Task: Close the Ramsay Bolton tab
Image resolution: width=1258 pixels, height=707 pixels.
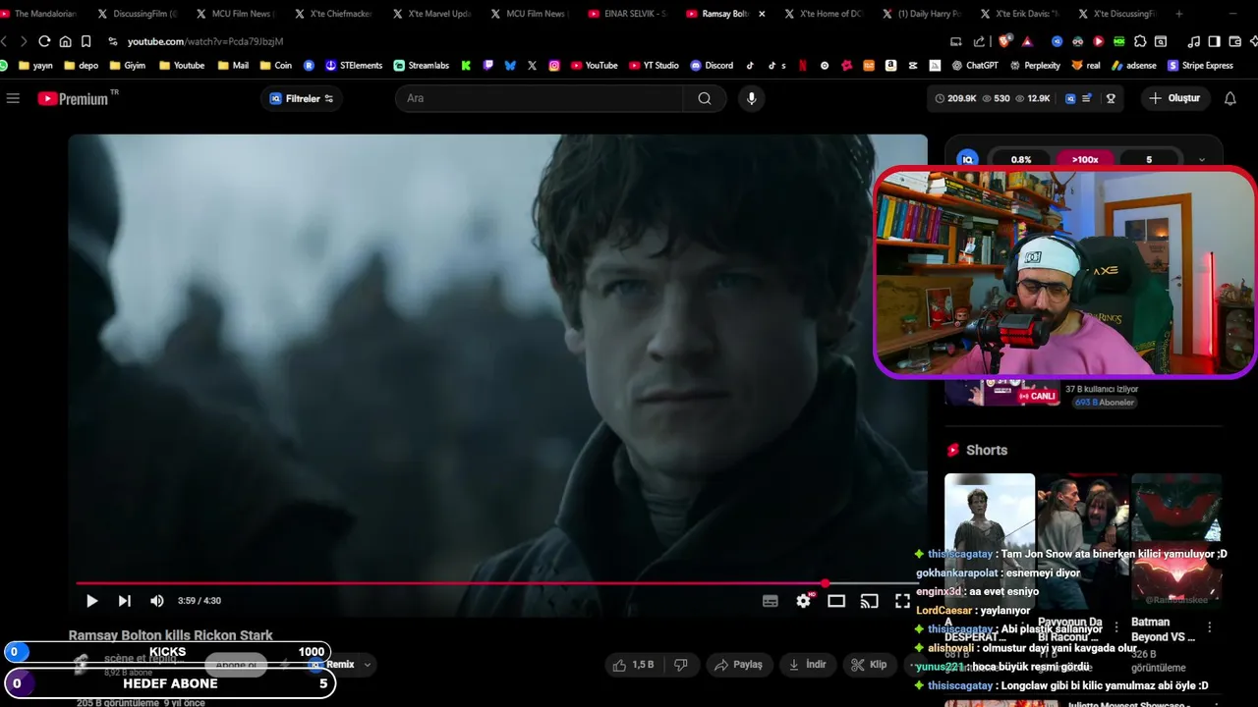Action: click(762, 14)
